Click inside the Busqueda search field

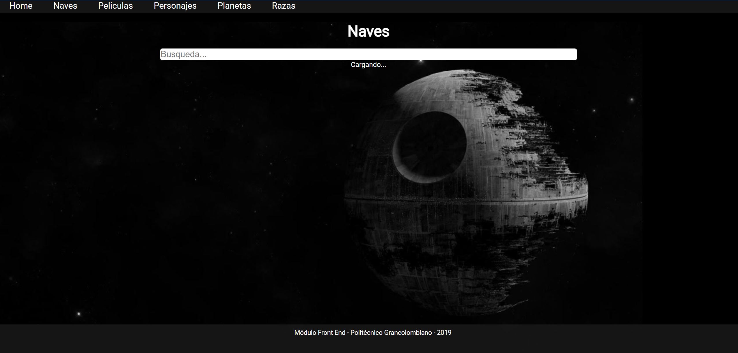point(368,54)
